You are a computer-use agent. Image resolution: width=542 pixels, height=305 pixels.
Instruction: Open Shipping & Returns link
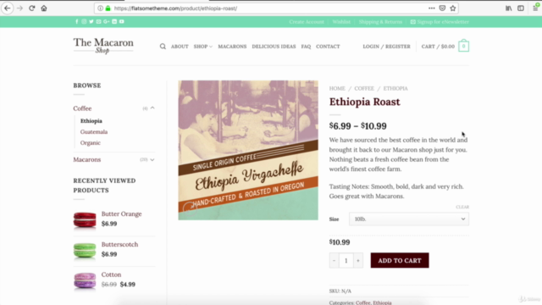[380, 22]
